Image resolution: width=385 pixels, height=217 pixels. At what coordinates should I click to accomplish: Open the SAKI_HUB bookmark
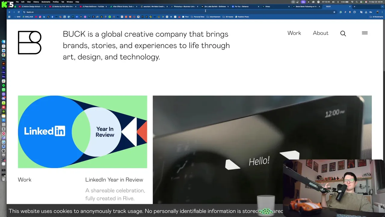coord(28,17)
